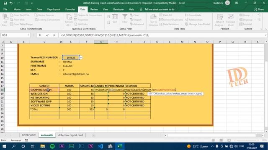Open the File menu
The height and width of the screenshot is (150, 268).
click(5, 9)
